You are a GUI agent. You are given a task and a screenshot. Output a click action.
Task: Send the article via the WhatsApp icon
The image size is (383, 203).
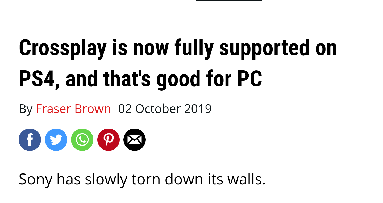click(82, 140)
